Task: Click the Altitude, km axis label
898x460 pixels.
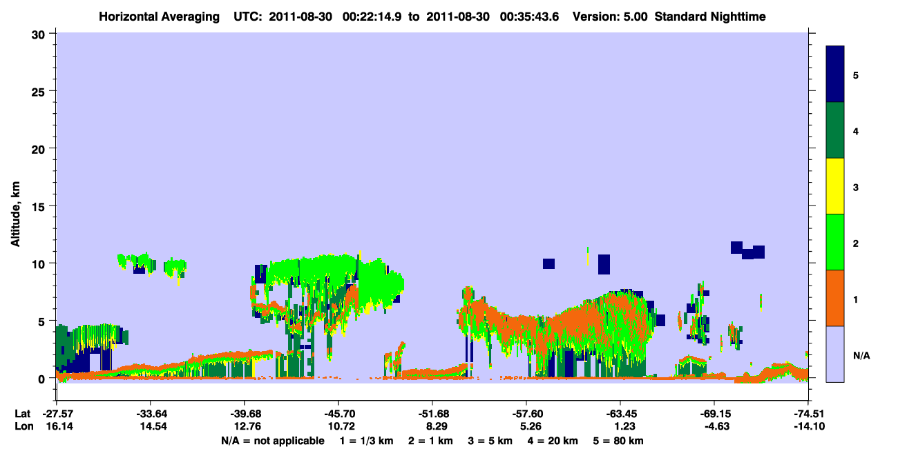Action: 15,205
